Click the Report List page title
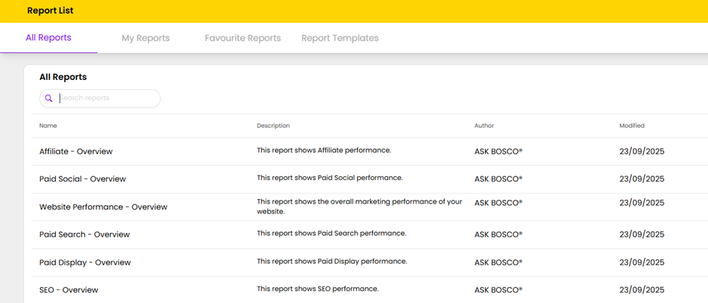This screenshot has height=303, width=708. click(x=50, y=11)
